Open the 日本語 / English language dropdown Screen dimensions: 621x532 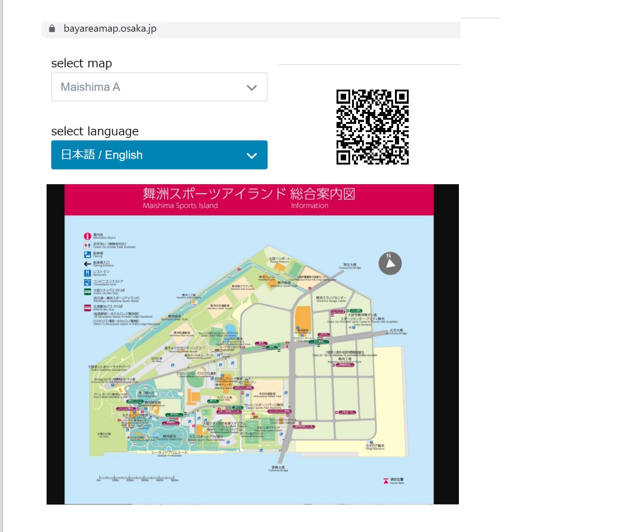(159, 155)
